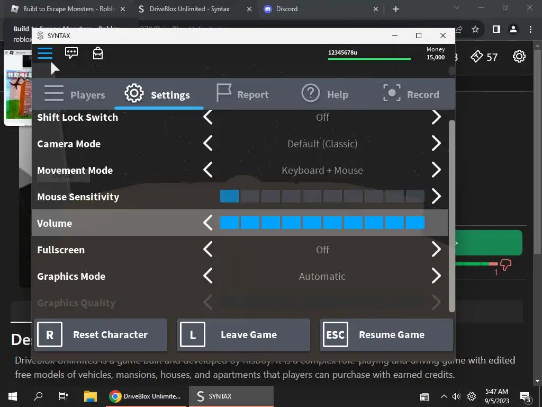
Task: Click the calendar tray icon in taskbar
Action: click(424, 397)
